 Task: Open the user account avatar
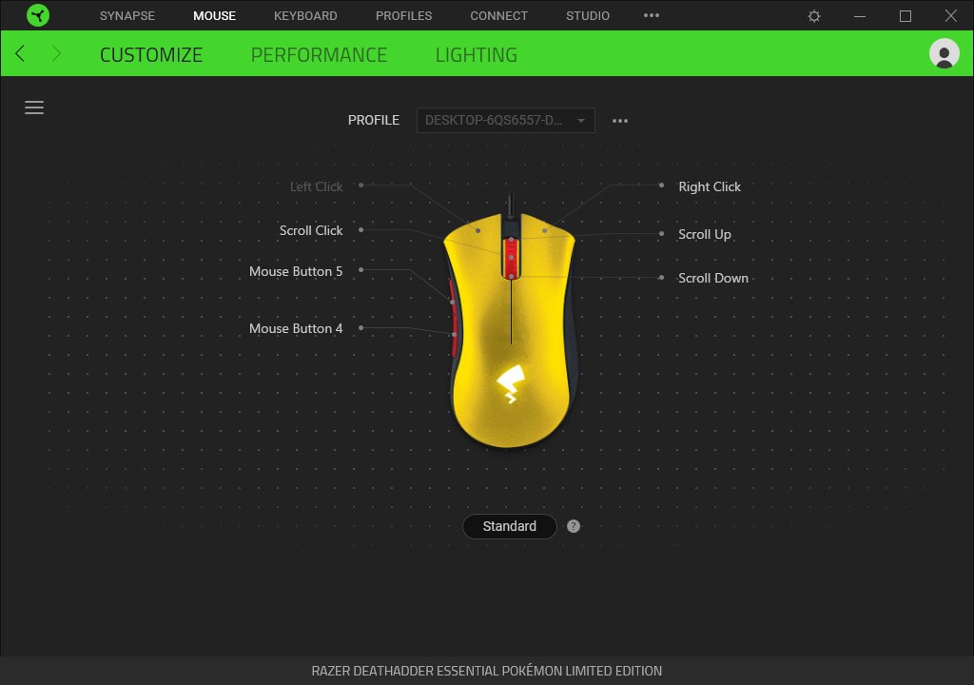(x=944, y=53)
